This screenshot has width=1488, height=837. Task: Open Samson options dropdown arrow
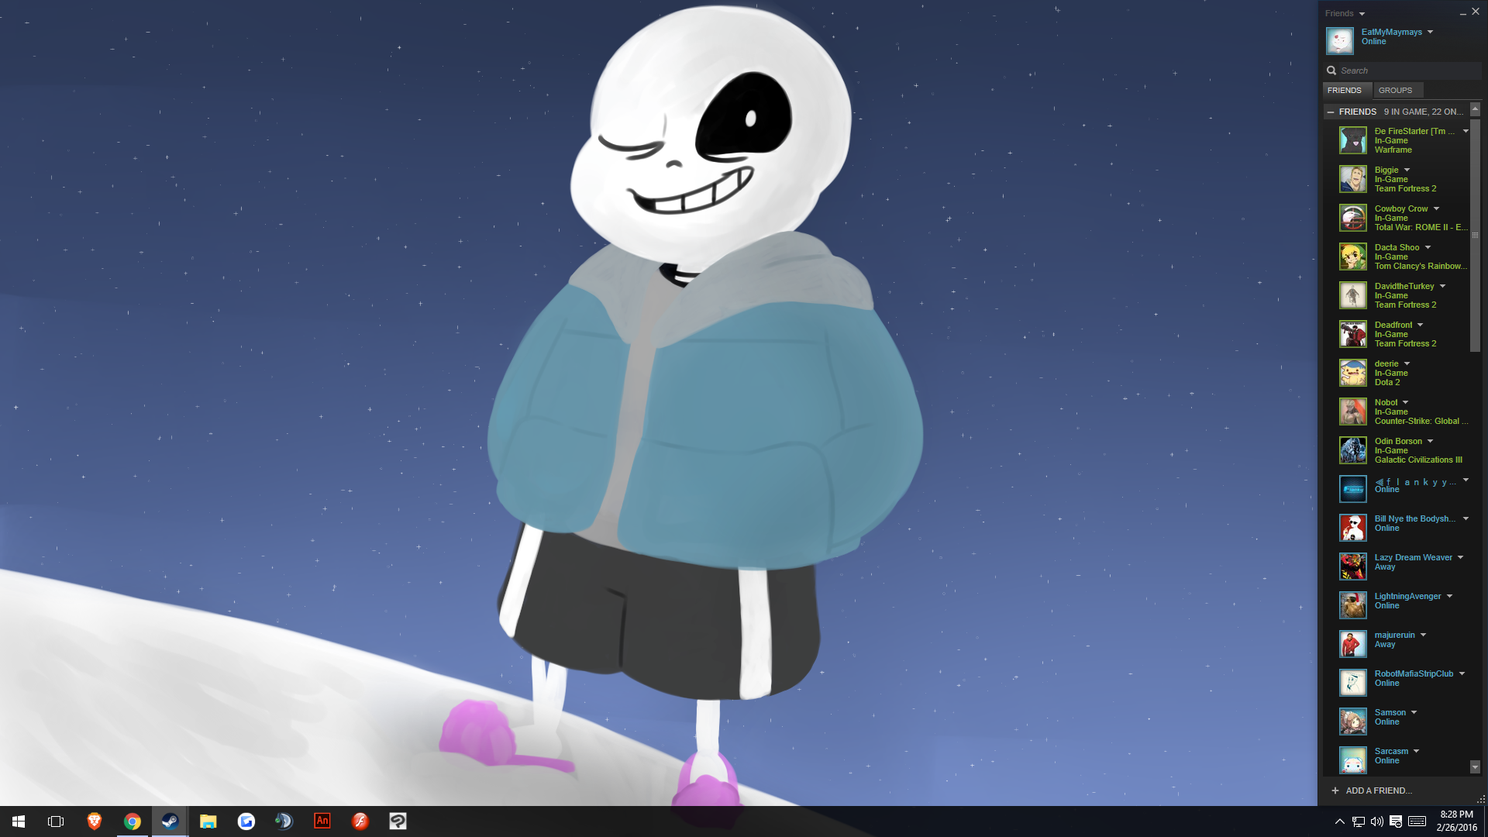[1414, 712]
